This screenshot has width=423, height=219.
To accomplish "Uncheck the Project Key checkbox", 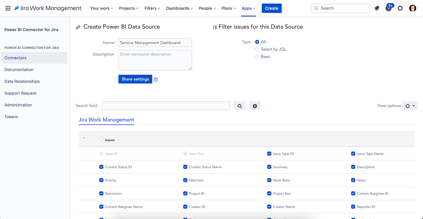I will pos(269,193).
